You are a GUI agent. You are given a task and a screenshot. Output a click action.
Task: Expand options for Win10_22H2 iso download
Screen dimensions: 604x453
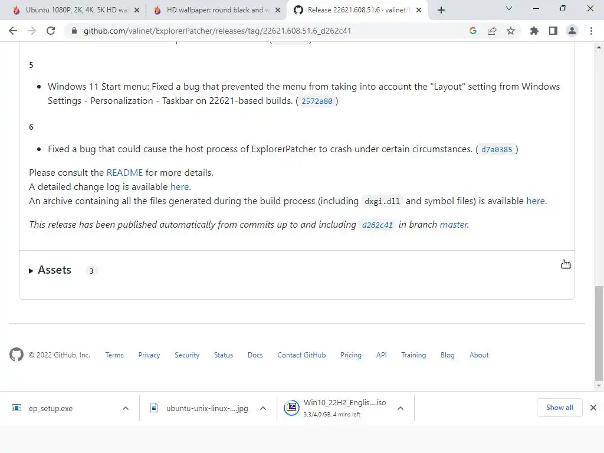[401, 408]
